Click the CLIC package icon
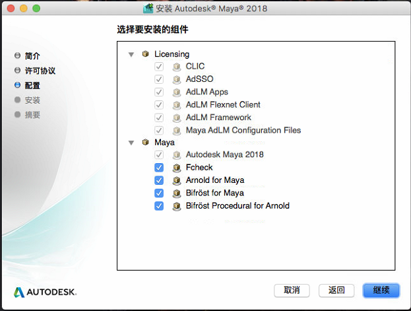Viewport: 411px width, 311px height. click(177, 67)
